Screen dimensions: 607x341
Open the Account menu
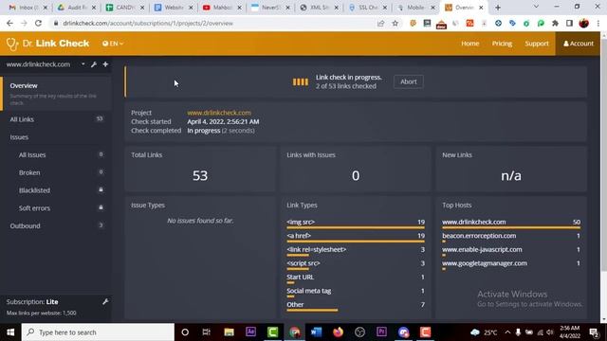click(579, 44)
